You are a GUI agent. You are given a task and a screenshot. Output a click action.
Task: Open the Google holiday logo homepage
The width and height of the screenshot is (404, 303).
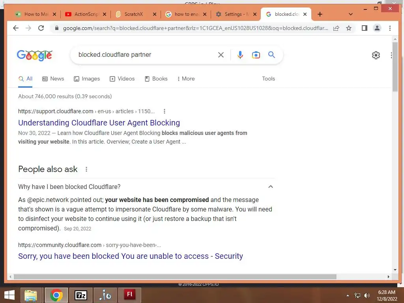coord(35,55)
